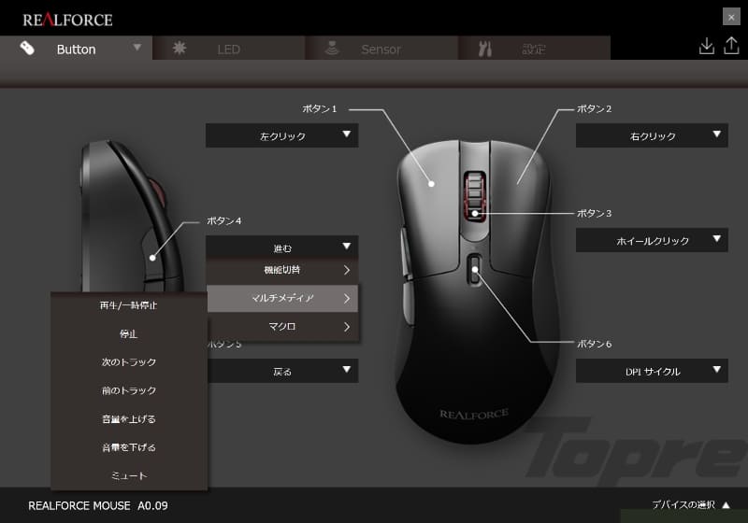Select ミュート option
This screenshot has width=748, height=523.
point(129,475)
